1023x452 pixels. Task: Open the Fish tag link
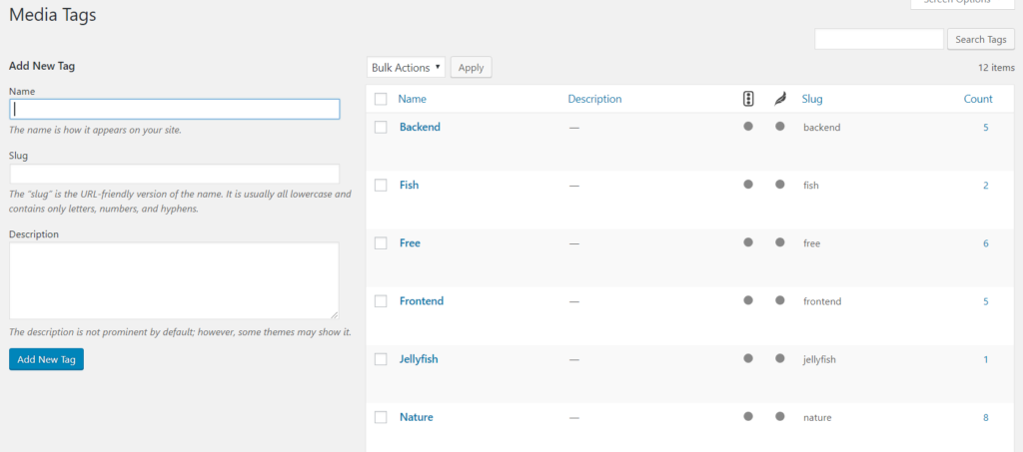(x=409, y=185)
